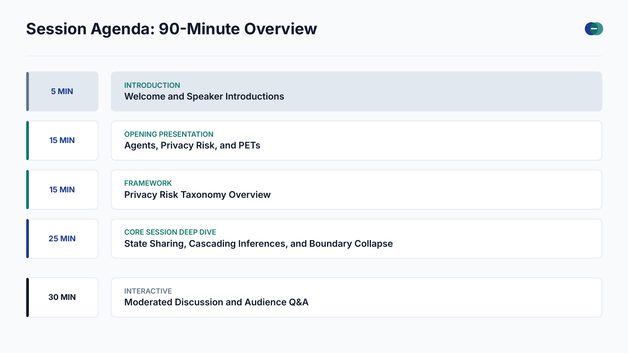The height and width of the screenshot is (353, 628).
Task: Click the "INTERACTIVE" category label
Action: [x=148, y=291]
